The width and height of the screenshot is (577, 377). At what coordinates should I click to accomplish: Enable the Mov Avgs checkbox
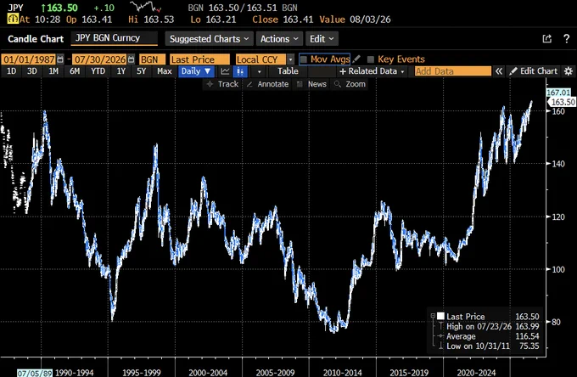(x=304, y=59)
